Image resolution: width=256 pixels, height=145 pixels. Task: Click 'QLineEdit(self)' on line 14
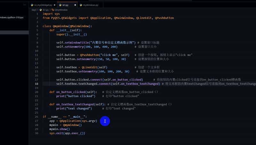[x=94, y=67]
